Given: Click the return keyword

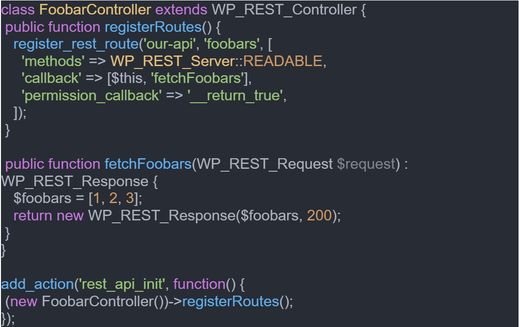Looking at the screenshot, I should pyautogui.click(x=33, y=216).
